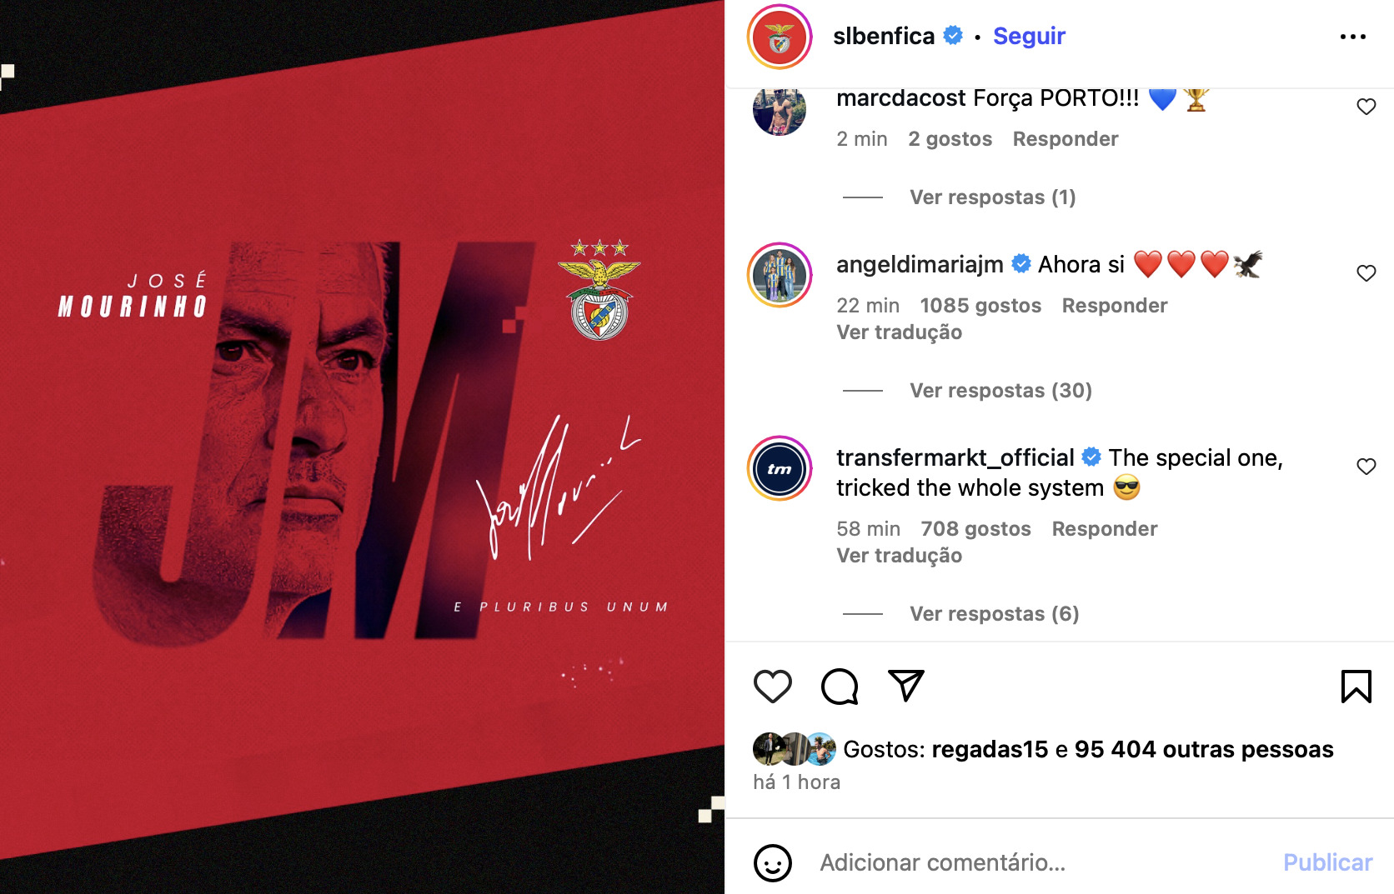Share the post via paper plane icon

(x=906, y=686)
